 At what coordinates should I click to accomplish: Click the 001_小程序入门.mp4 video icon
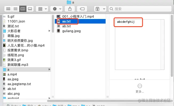(x=59, y=16)
